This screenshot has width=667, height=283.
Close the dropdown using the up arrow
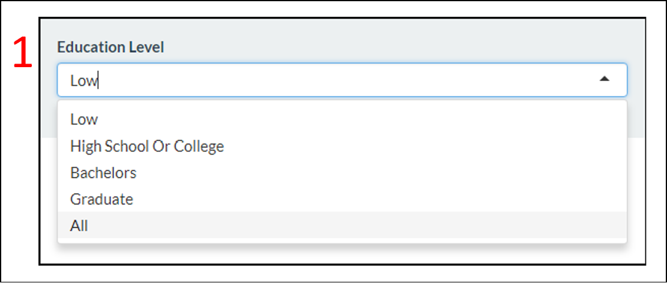[x=605, y=79]
